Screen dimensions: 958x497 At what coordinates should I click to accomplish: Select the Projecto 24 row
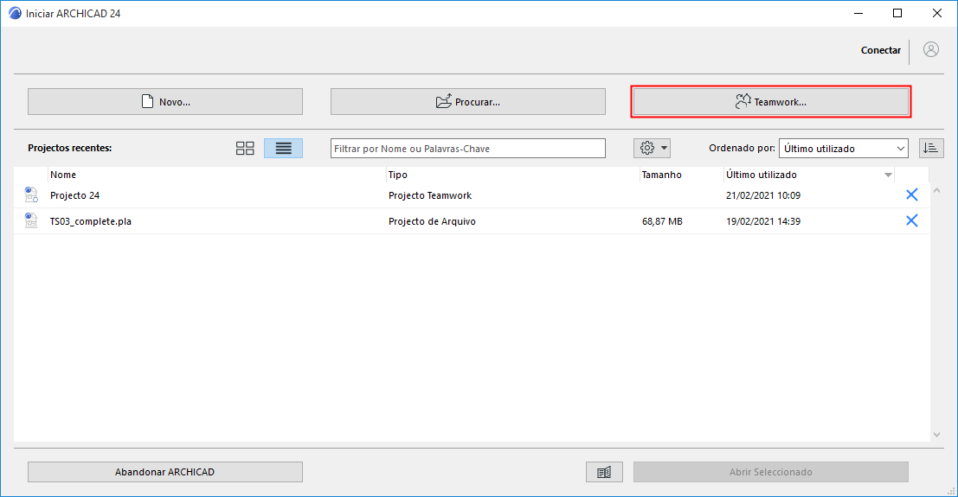tap(472, 195)
